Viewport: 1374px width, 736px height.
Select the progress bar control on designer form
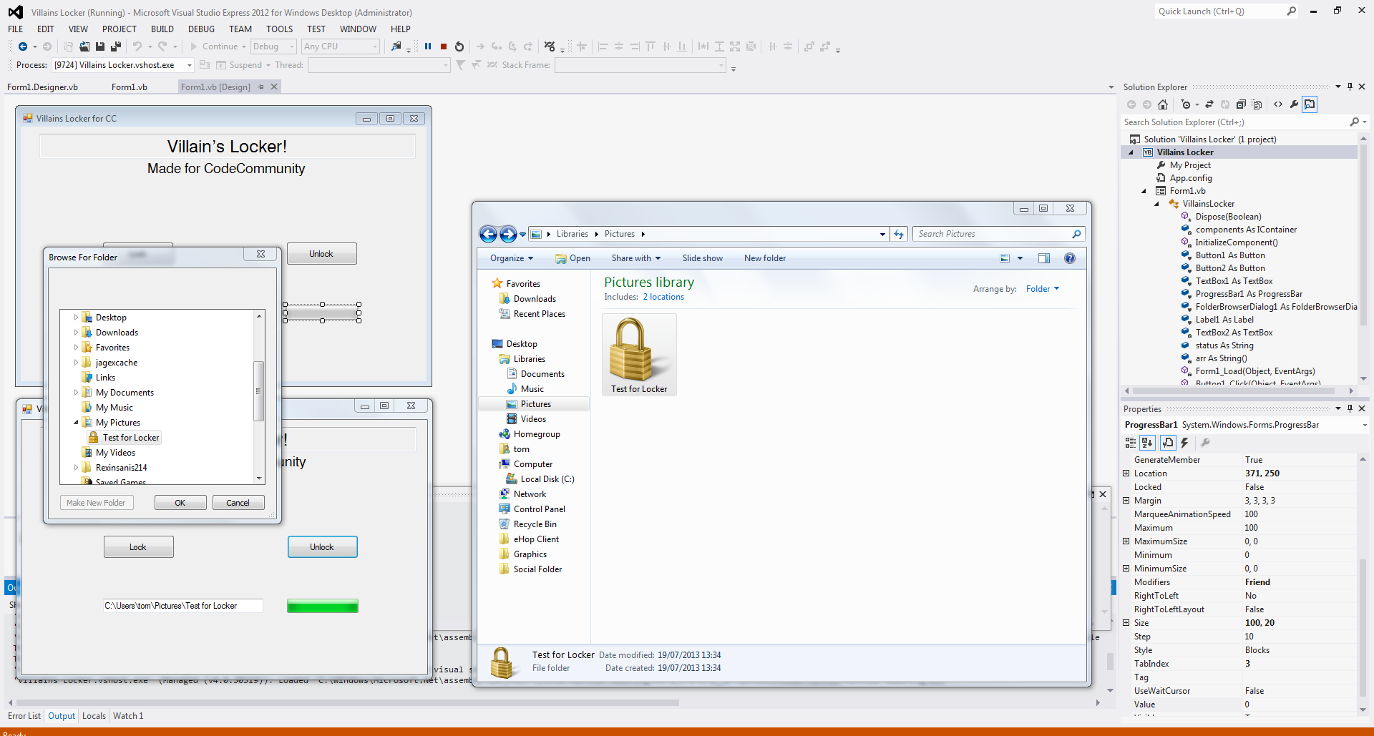(322, 313)
